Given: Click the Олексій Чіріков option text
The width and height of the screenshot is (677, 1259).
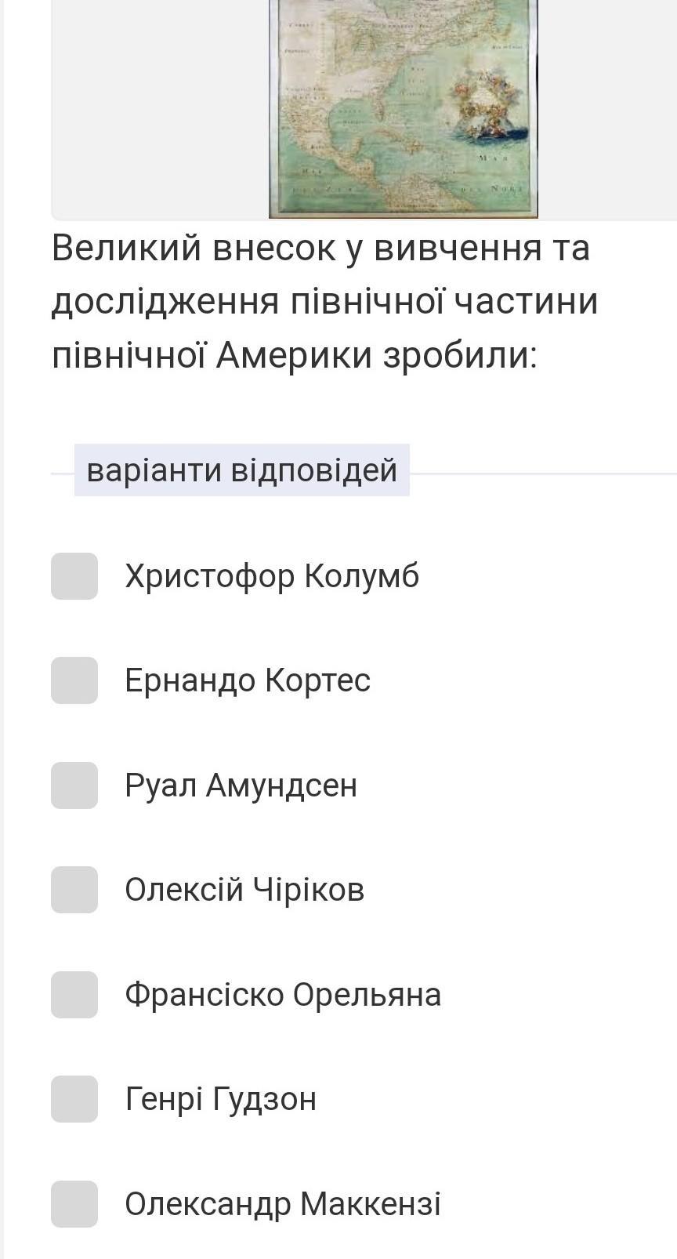Looking at the screenshot, I should 244,890.
